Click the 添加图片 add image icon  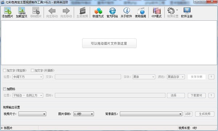7,12
